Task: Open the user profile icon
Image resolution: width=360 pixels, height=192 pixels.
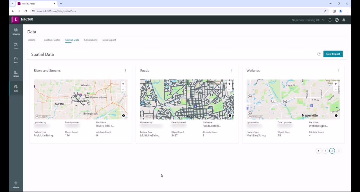Action: pos(344,20)
